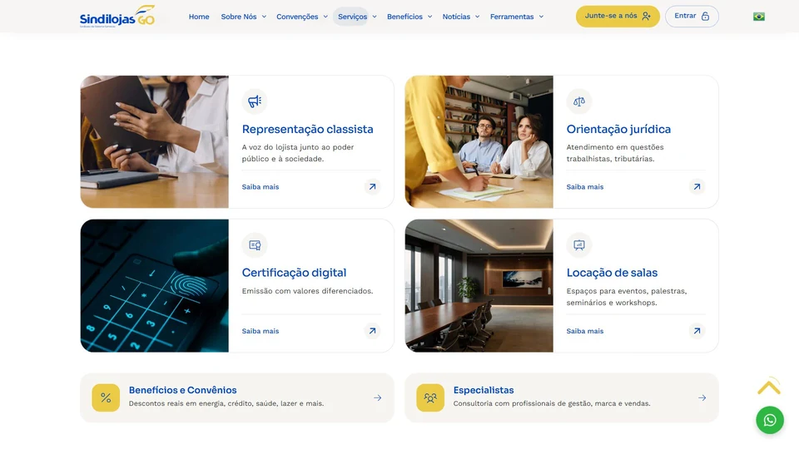
Task: Open the Benefícios menu
Action: tap(404, 17)
